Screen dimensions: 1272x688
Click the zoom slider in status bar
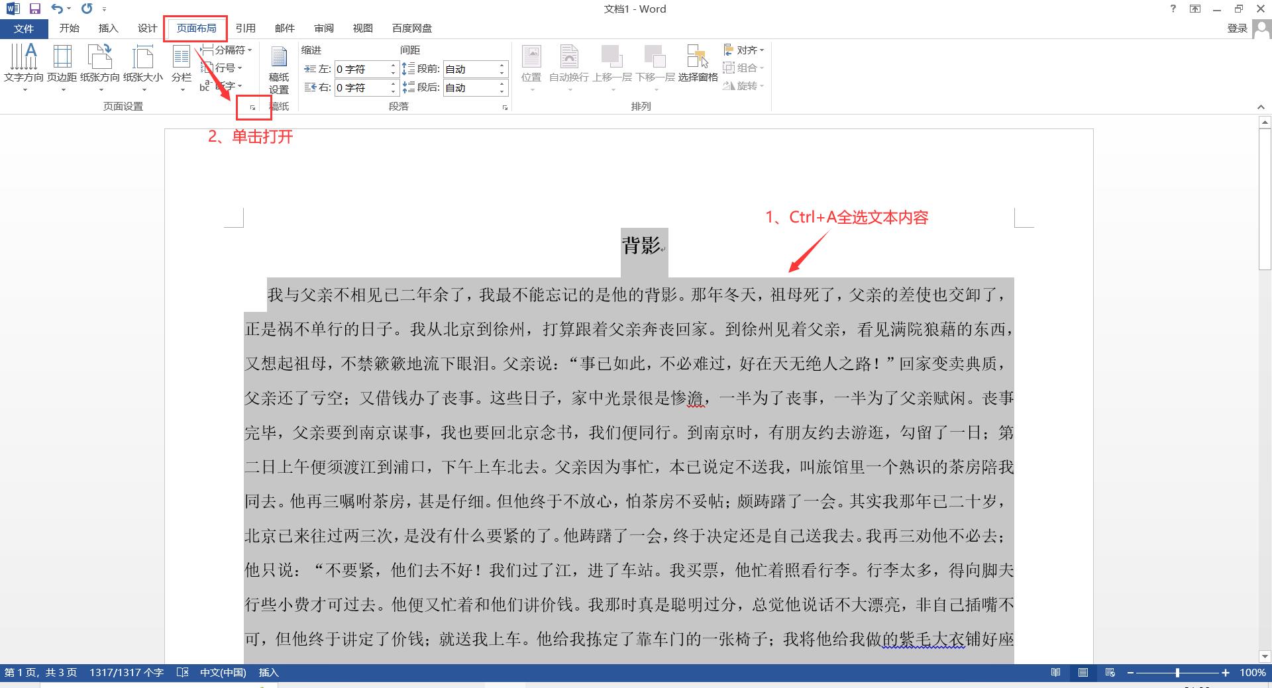pos(1177,673)
